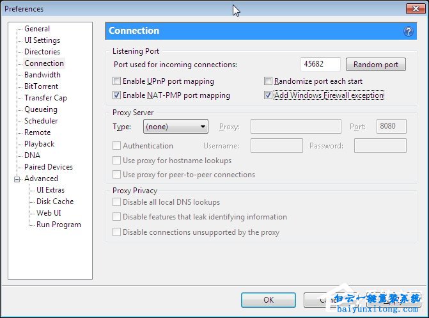Disable NAT-PMP port mapping checkbox
The image size is (429, 318).
coord(116,95)
